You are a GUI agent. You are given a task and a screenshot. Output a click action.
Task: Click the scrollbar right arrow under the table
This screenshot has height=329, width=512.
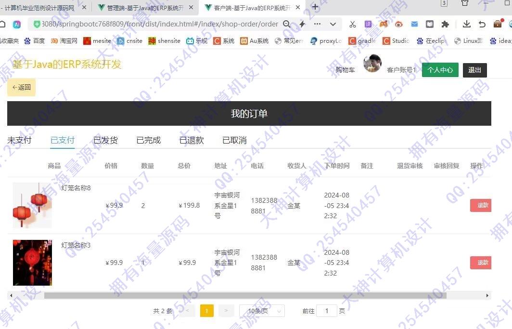click(487, 296)
